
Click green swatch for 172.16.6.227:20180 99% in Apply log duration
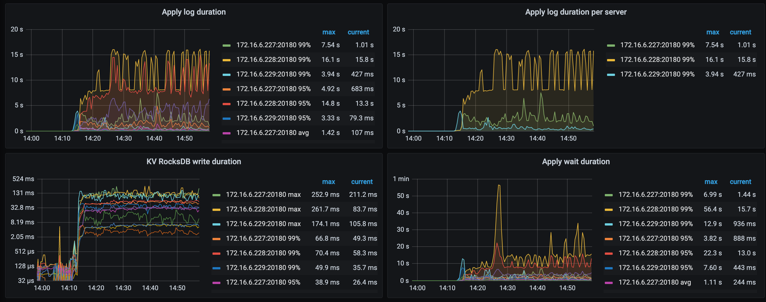point(227,45)
